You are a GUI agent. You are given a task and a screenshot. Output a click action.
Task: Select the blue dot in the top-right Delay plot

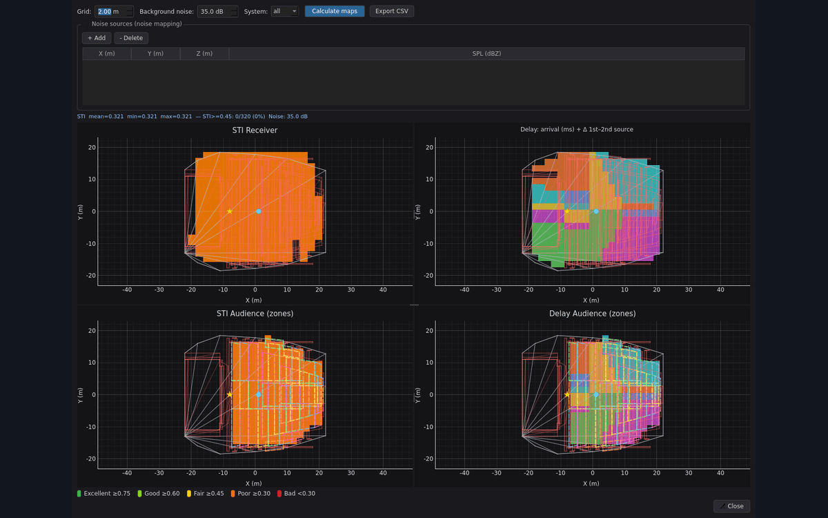(x=596, y=211)
